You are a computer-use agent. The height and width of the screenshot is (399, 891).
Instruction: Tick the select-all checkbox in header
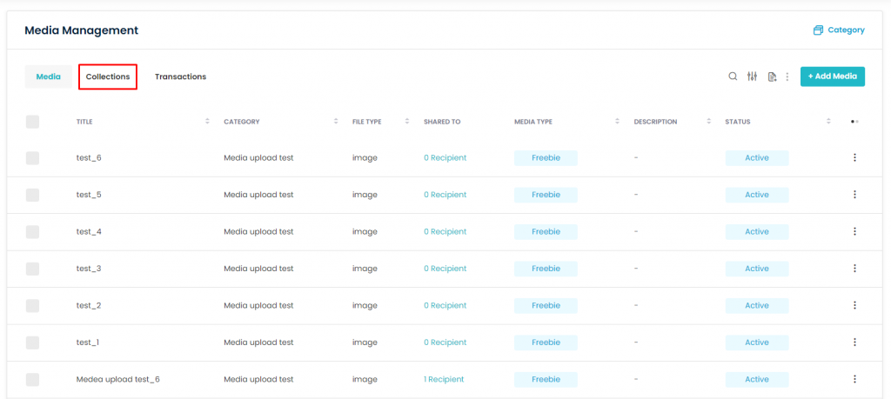(x=32, y=122)
